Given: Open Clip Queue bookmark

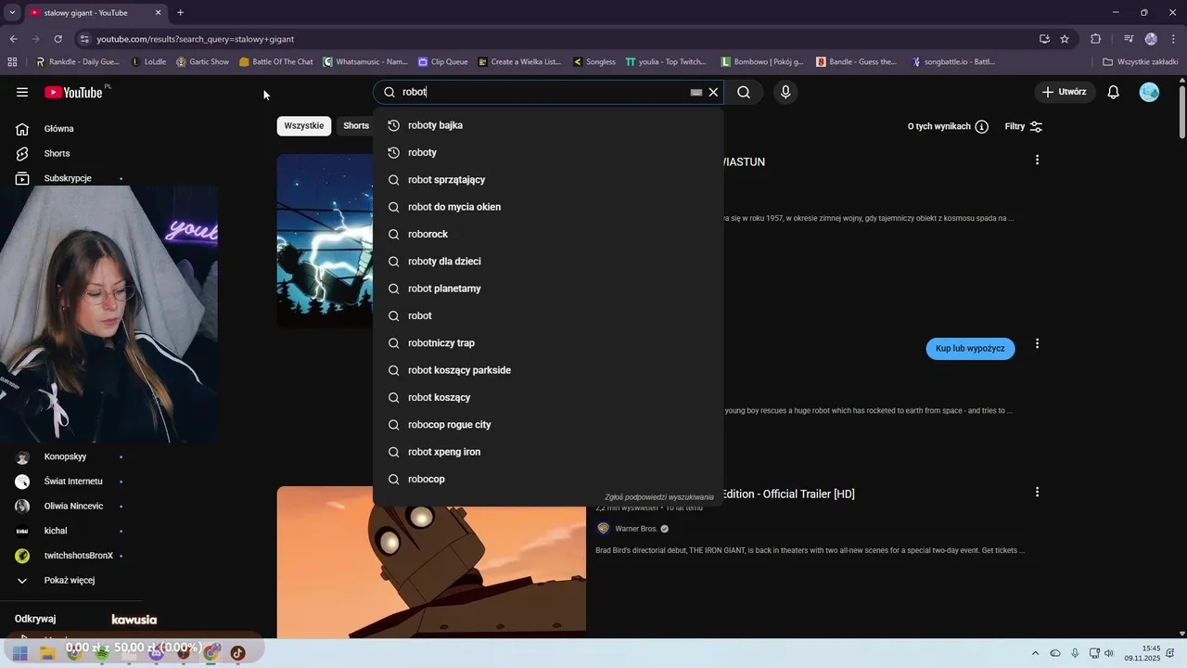Looking at the screenshot, I should [x=442, y=62].
